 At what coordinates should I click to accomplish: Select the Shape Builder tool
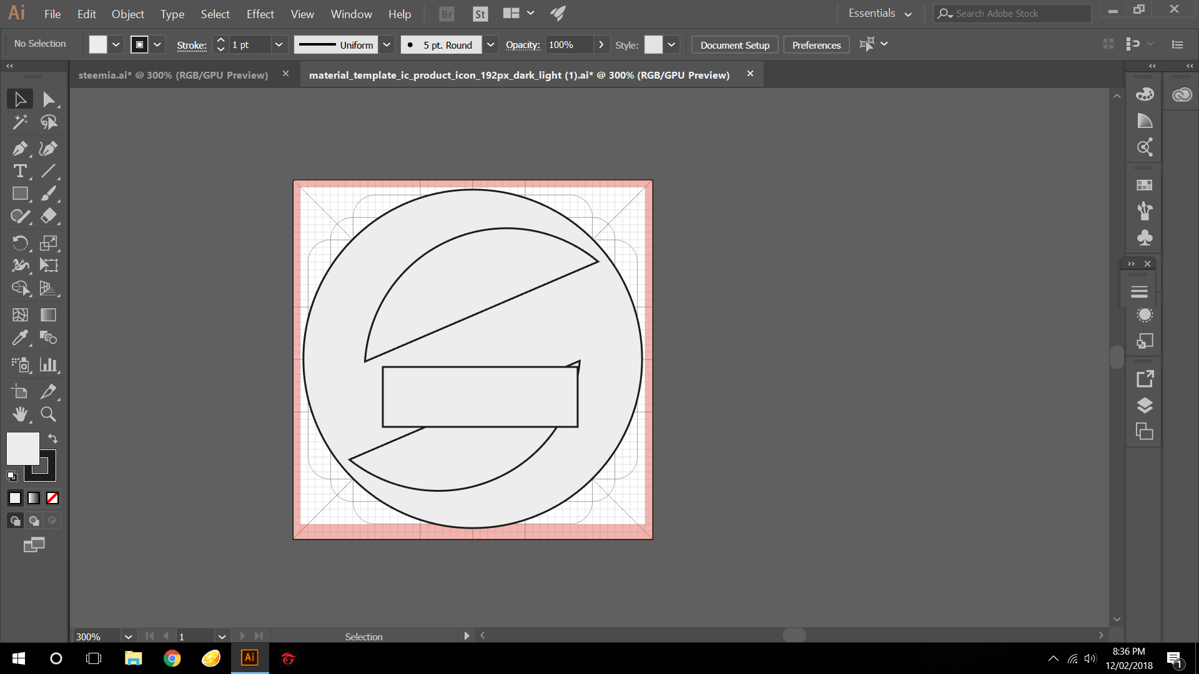(x=20, y=288)
